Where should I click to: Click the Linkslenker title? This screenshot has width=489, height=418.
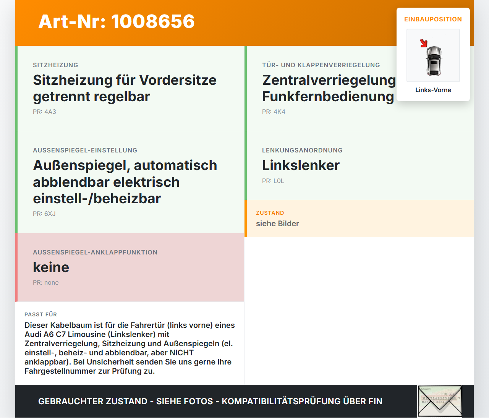[301, 165]
